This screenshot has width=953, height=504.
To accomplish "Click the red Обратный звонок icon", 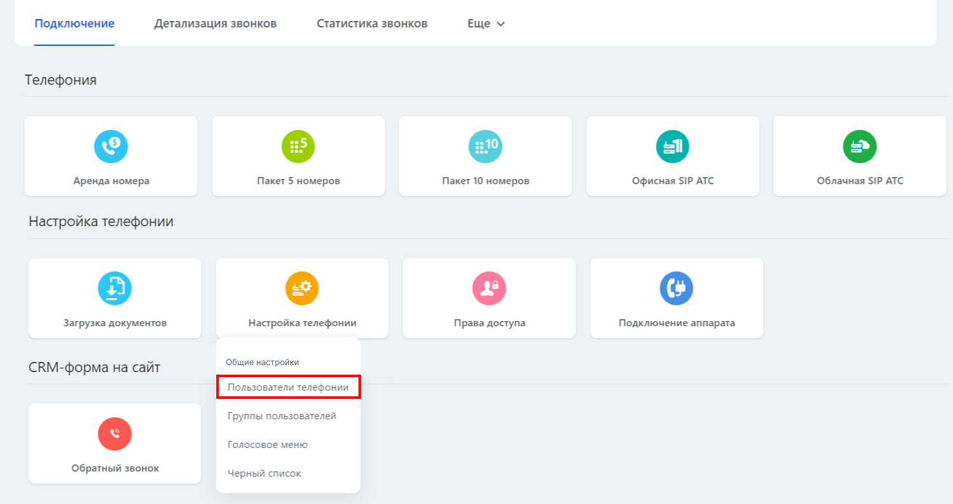I will tap(115, 434).
